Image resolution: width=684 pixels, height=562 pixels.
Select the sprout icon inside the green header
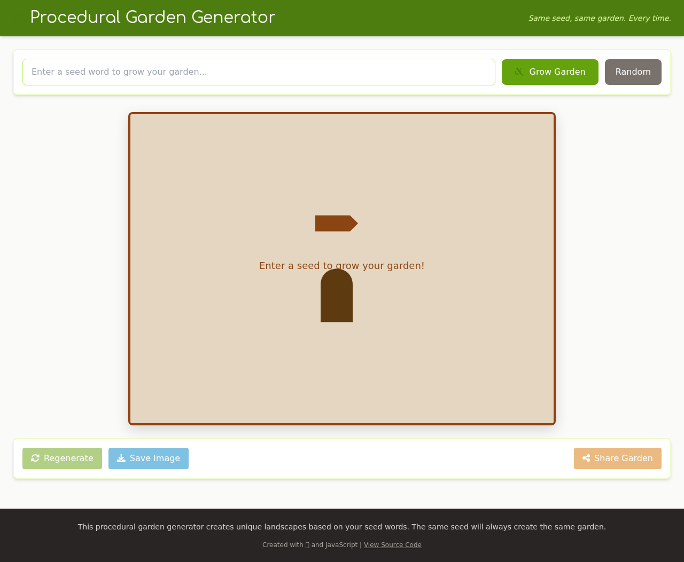pyautogui.click(x=19, y=18)
